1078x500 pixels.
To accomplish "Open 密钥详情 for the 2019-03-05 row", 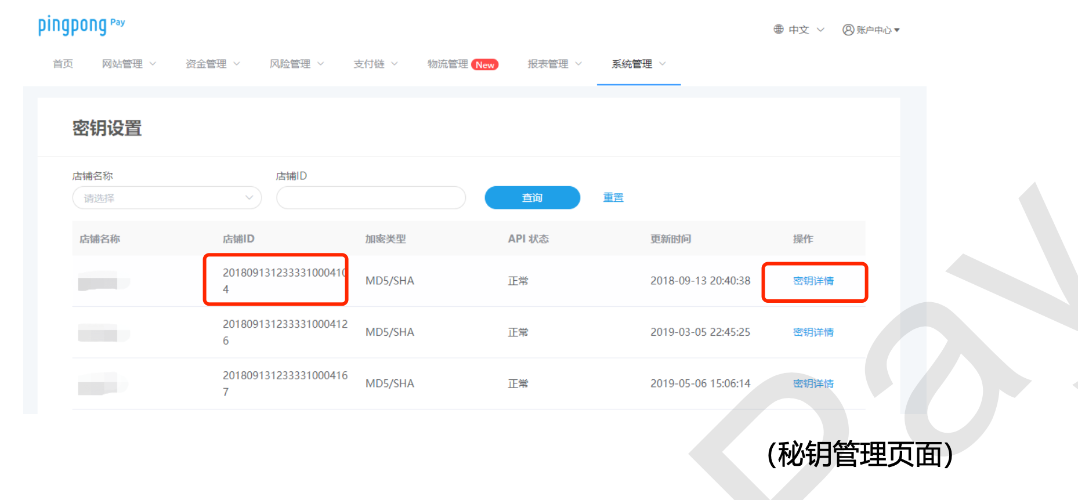I will 813,332.
